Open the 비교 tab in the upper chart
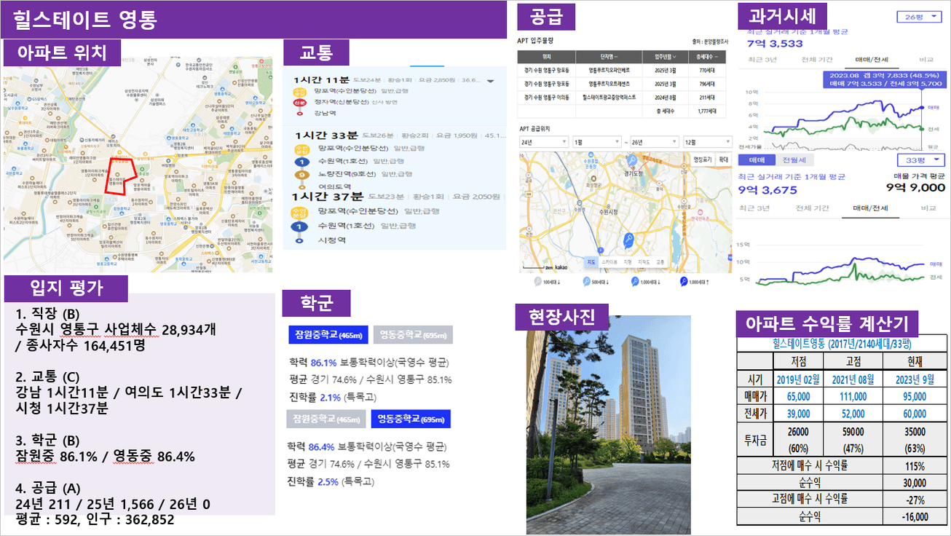Screen dimensions: 951x536 click(x=927, y=59)
